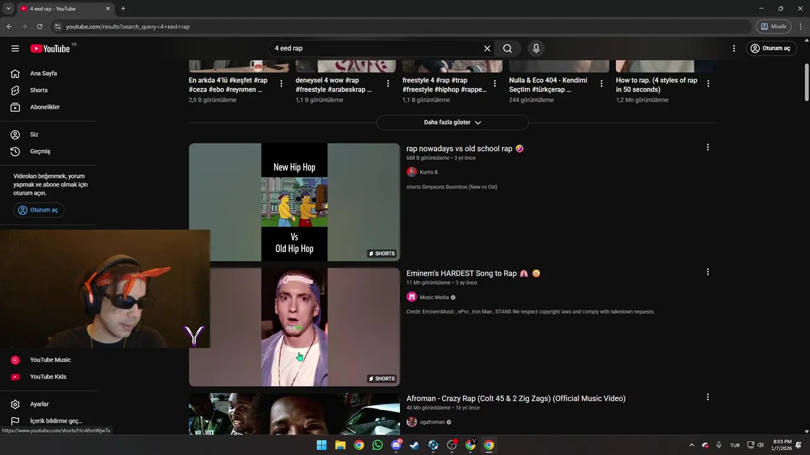The width and height of the screenshot is (810, 455).
Task: Open the tab search dropdown arrow
Action: (8, 9)
